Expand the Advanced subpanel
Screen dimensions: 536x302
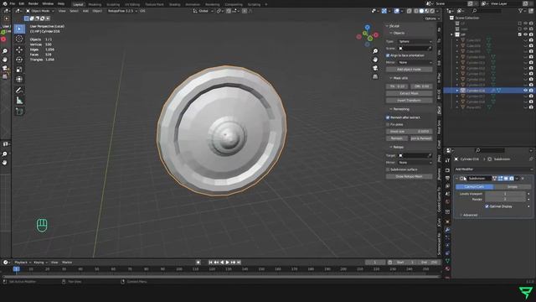[469, 215]
